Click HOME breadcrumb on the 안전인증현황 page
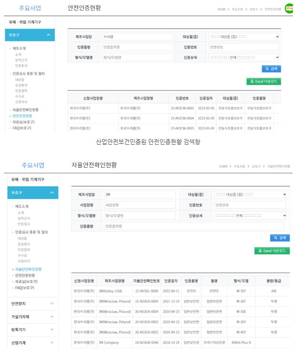The width and height of the screenshot is (294, 352). (x=222, y=9)
